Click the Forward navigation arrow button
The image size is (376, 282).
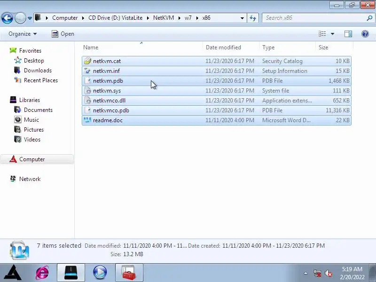pyautogui.click(x=20, y=18)
